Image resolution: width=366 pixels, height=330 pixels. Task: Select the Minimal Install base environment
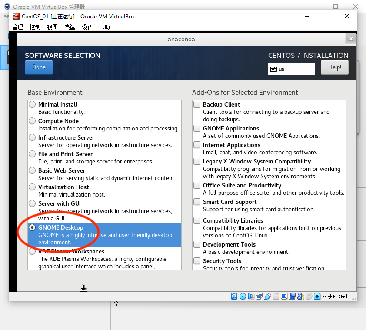pyautogui.click(x=32, y=104)
